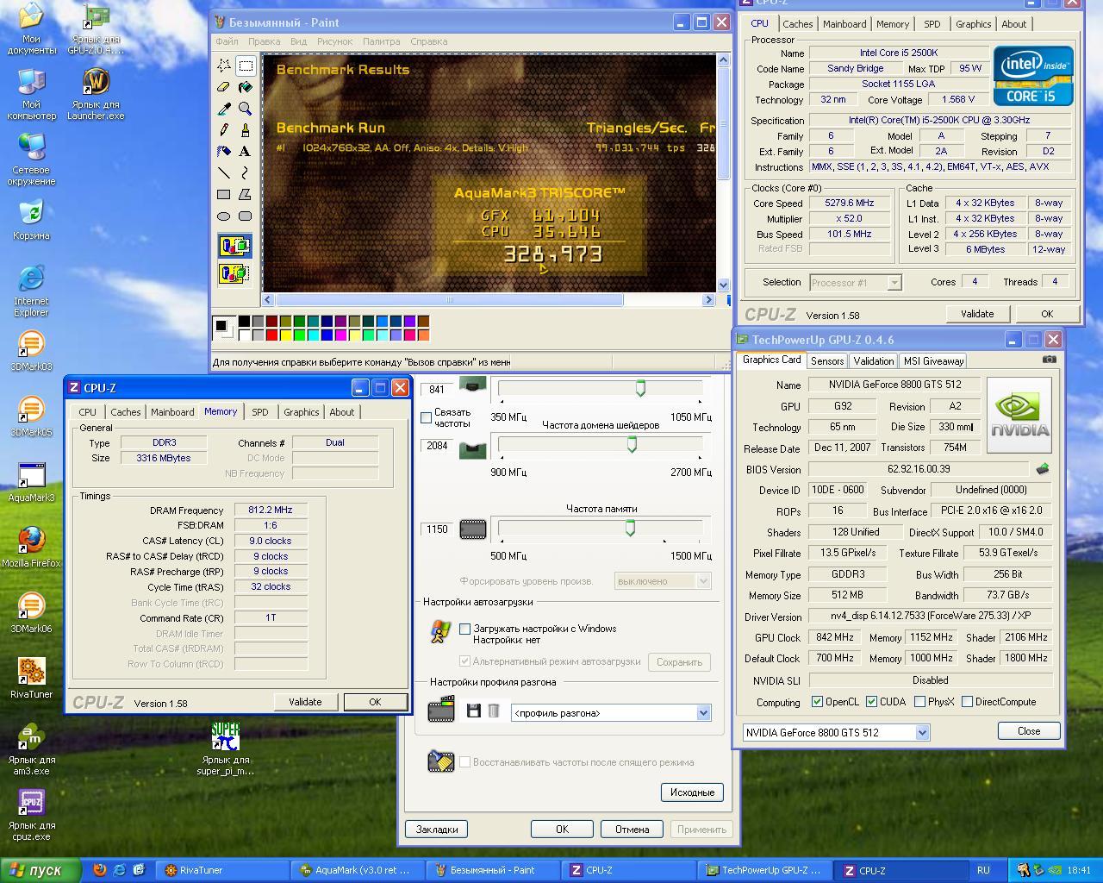This screenshot has width=1103, height=883.
Task: Choose the Brush tool in Paint
Action: click(x=245, y=130)
